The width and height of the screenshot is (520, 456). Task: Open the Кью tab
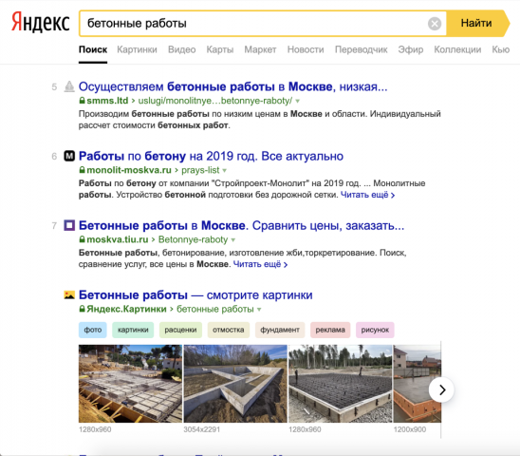coord(501,49)
